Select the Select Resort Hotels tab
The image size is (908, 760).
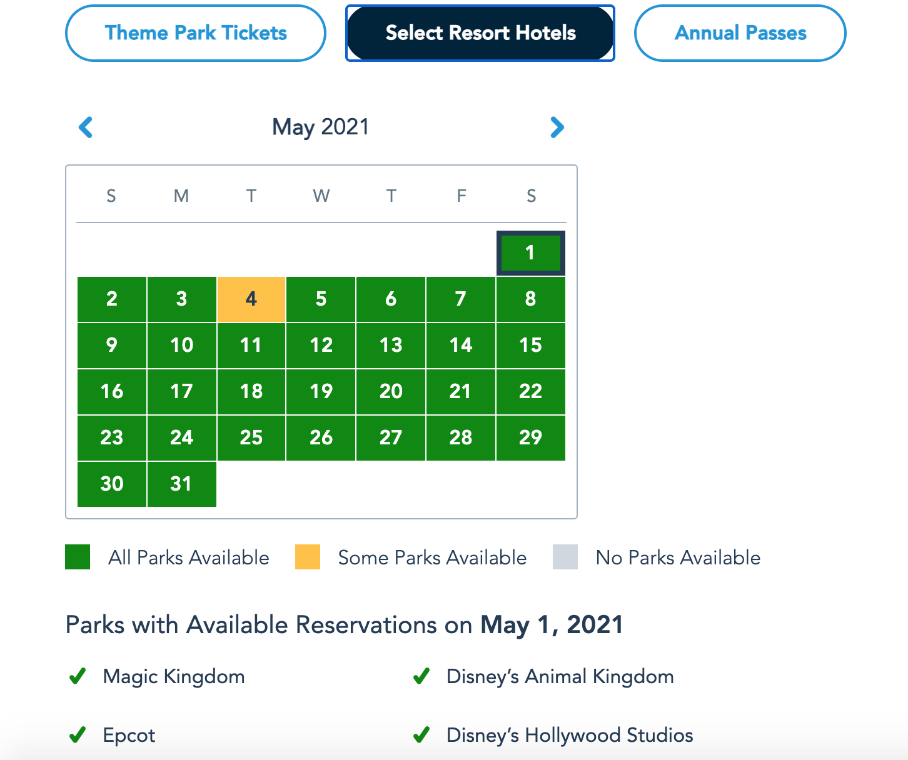(480, 33)
